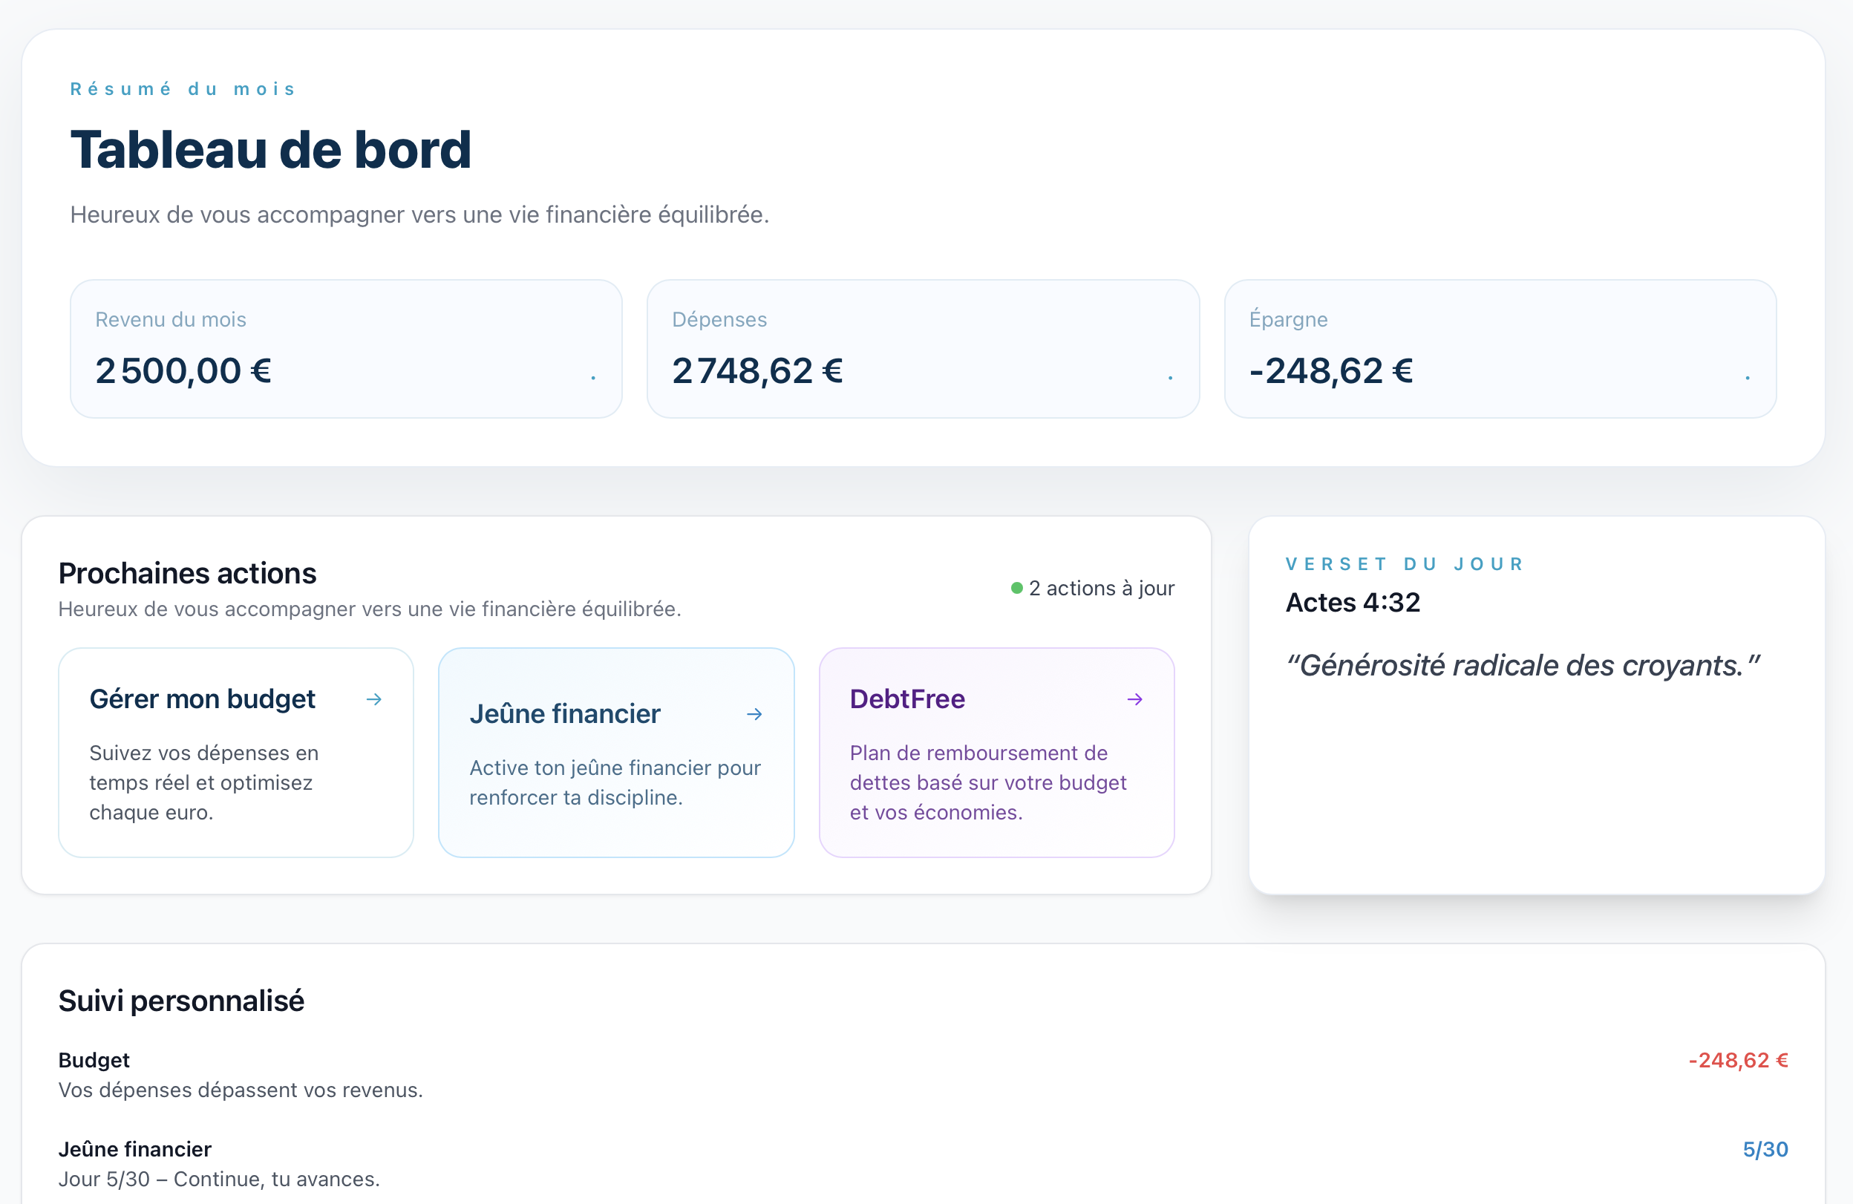The height and width of the screenshot is (1204, 1853).
Task: Click the 5/30 fast progress counter
Action: point(1765,1149)
